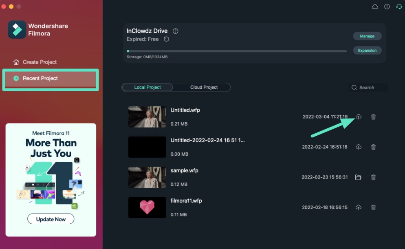The width and height of the screenshot is (405, 249).
Task: Click the Search input field
Action: click(x=368, y=88)
